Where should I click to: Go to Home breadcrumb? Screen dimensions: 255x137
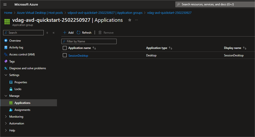click(8, 13)
